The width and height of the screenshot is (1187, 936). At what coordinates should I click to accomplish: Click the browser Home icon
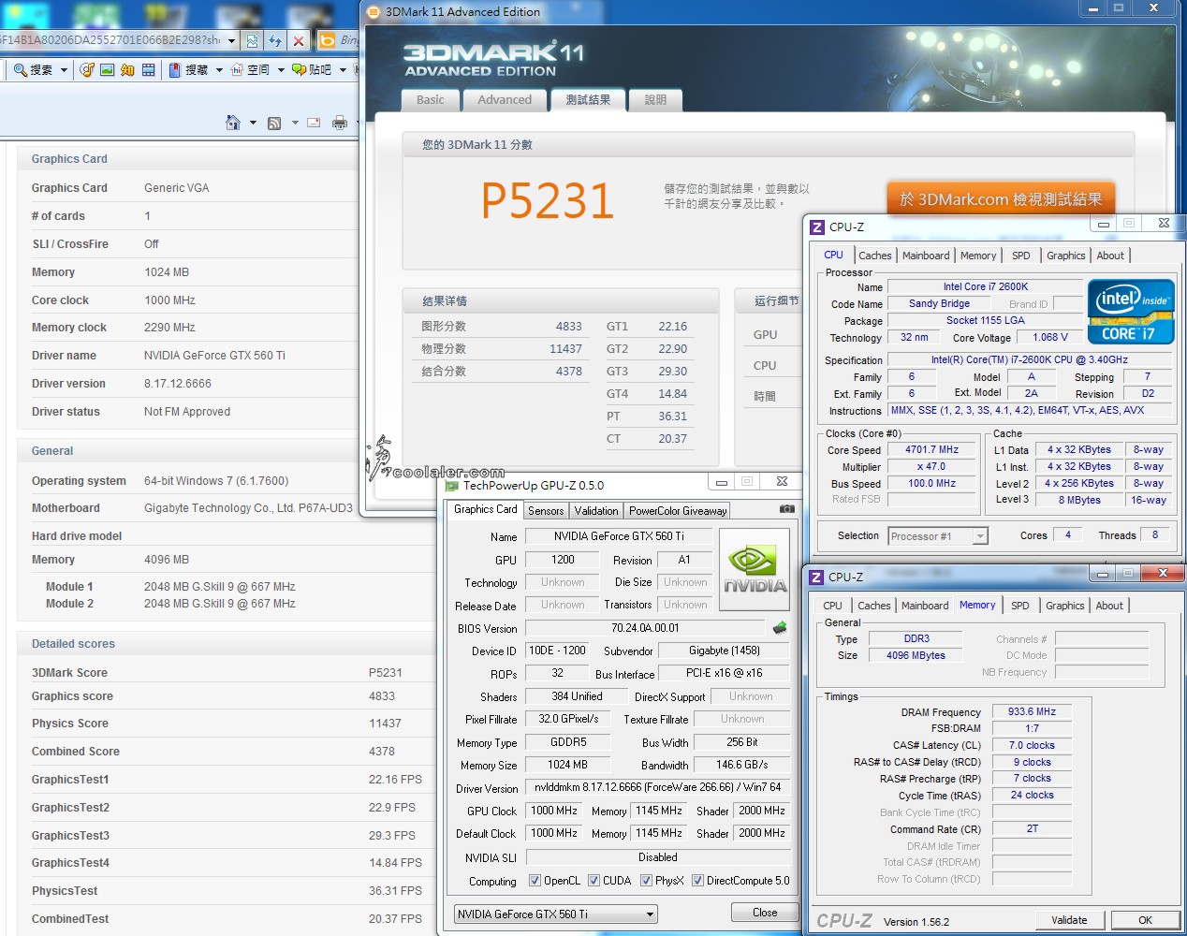pyautogui.click(x=233, y=123)
